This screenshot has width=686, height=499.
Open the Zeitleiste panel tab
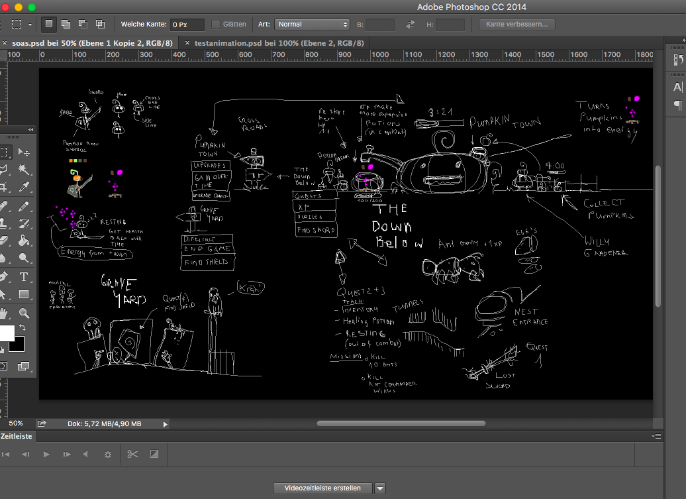pos(16,436)
